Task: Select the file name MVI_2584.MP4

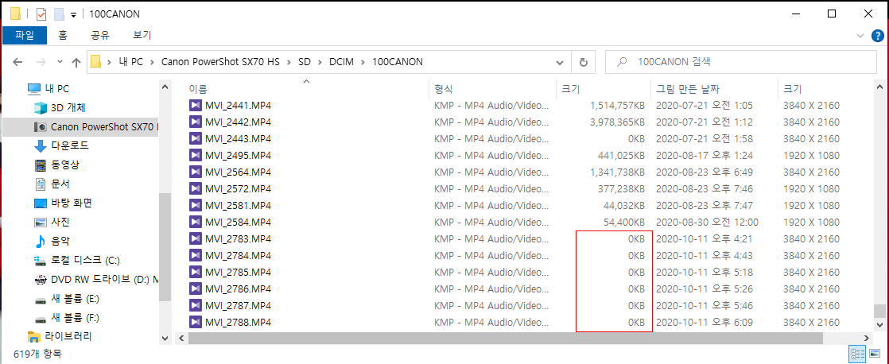Action: [238, 223]
